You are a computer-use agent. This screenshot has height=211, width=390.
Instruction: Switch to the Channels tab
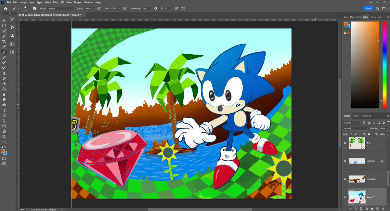click(x=367, y=116)
